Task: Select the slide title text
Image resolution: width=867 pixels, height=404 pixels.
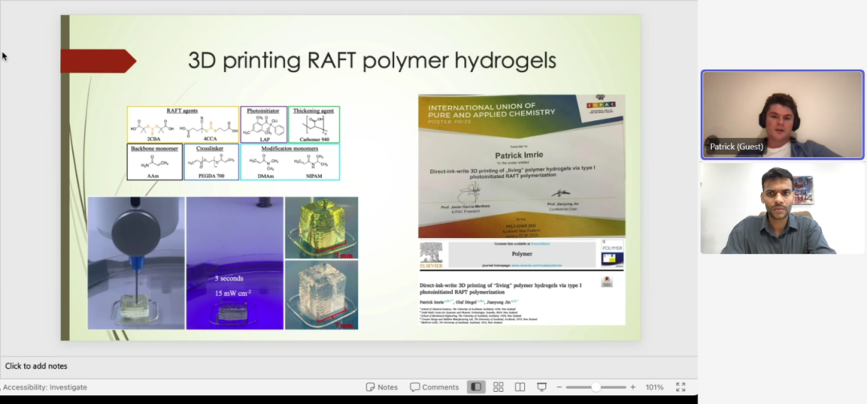Action: 372,61
